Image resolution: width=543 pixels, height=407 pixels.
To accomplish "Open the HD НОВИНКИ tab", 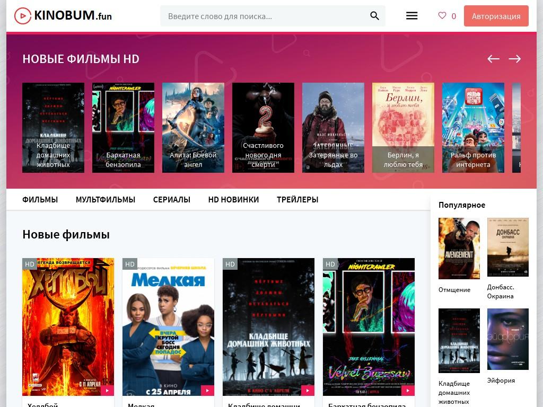I will point(233,200).
